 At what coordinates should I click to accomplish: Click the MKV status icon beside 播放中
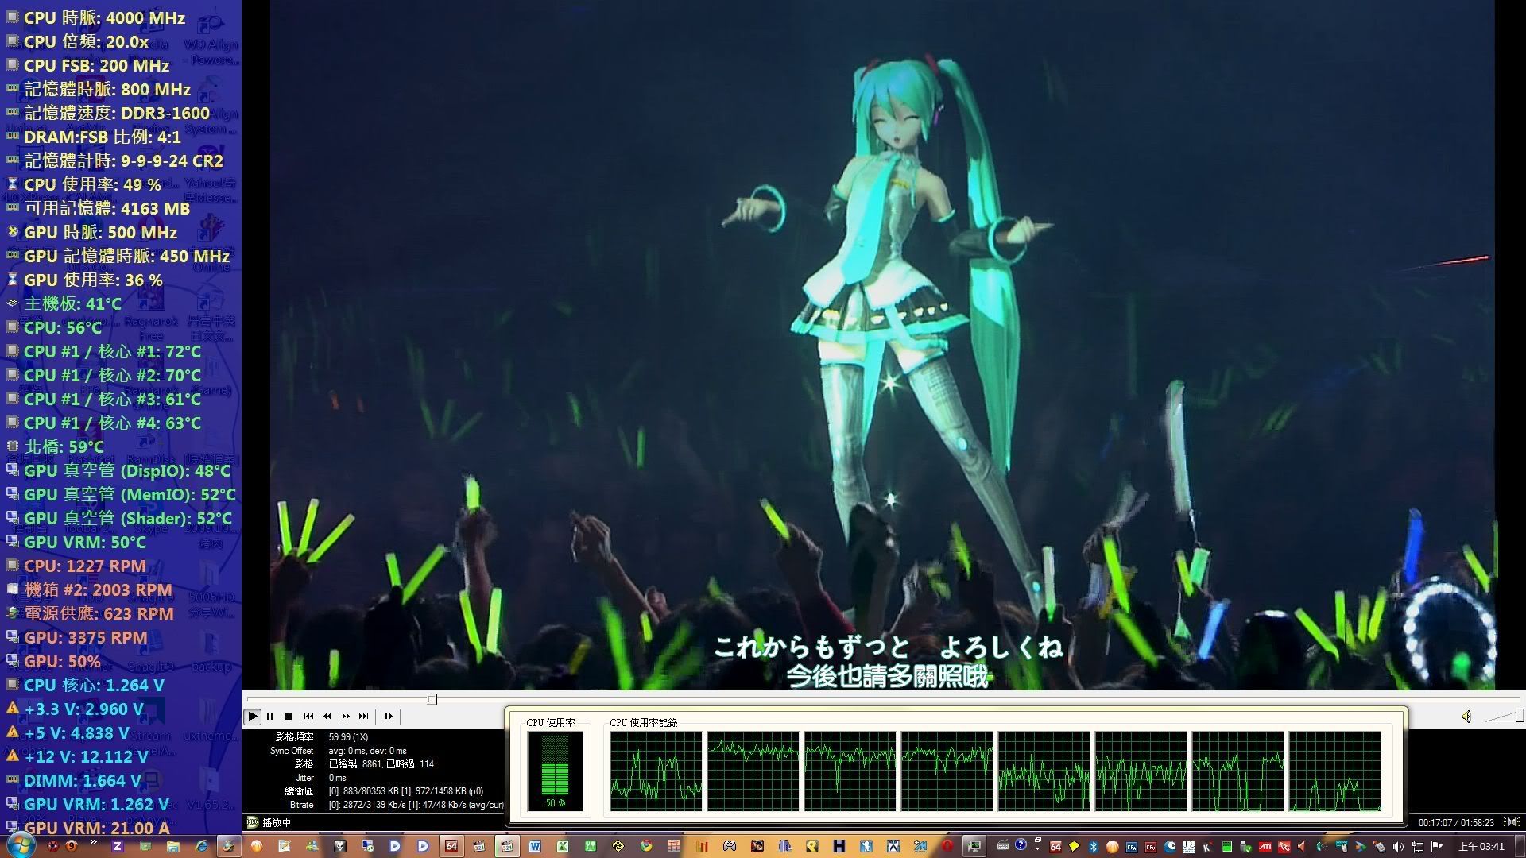[x=252, y=822]
